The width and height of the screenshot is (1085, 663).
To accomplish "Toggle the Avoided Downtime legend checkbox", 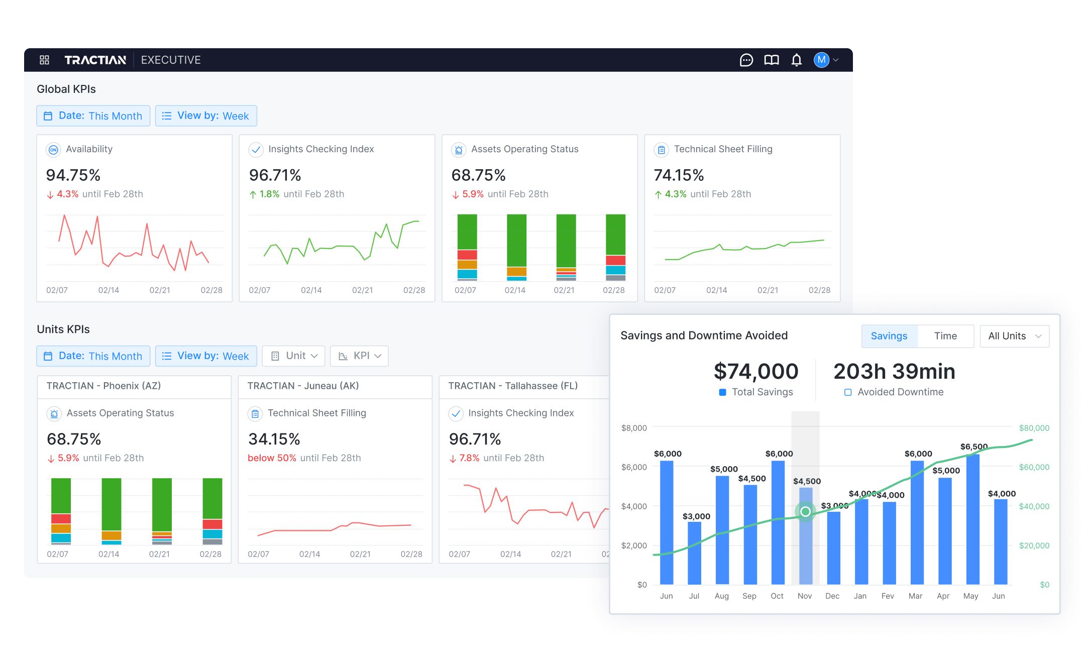I will tap(848, 392).
